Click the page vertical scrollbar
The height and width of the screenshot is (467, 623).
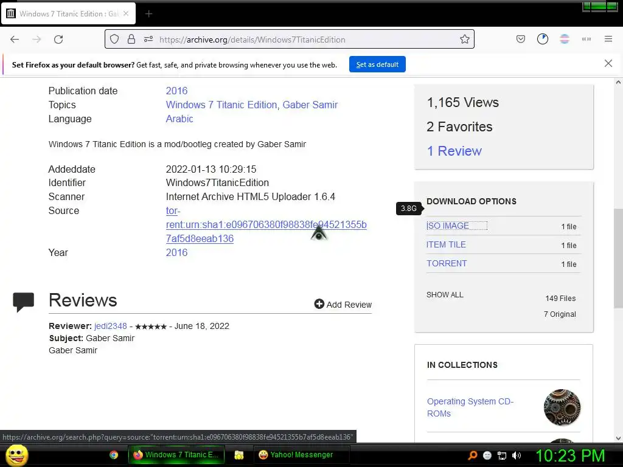pos(618,258)
